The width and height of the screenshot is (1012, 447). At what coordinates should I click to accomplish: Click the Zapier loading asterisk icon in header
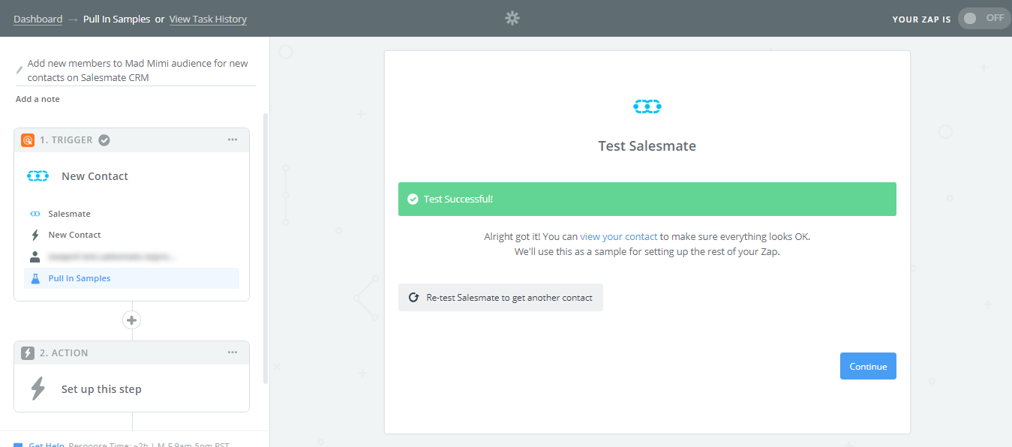coord(512,18)
